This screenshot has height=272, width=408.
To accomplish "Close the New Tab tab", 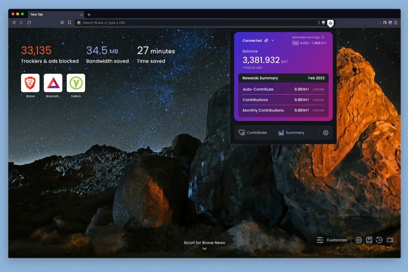I will coord(82,14).
